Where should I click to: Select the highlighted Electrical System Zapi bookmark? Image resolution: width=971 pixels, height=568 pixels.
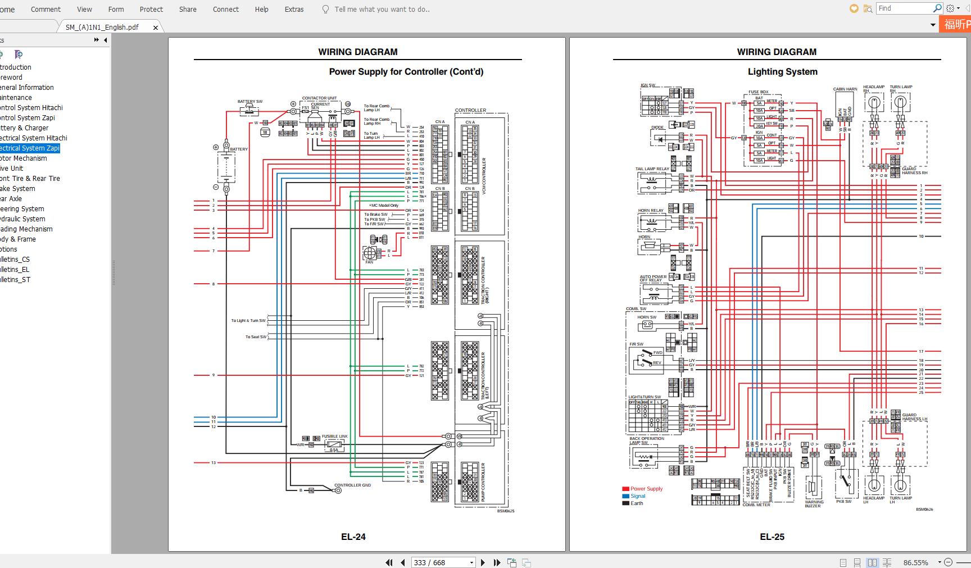click(30, 148)
